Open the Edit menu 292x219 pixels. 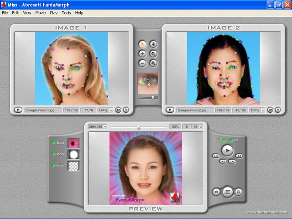coord(15,13)
